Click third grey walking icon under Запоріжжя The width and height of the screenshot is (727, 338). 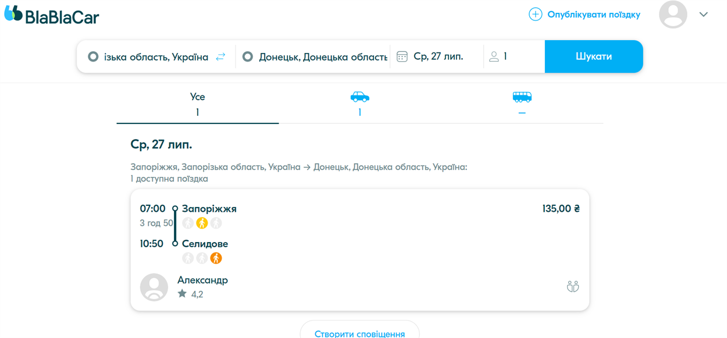click(216, 223)
